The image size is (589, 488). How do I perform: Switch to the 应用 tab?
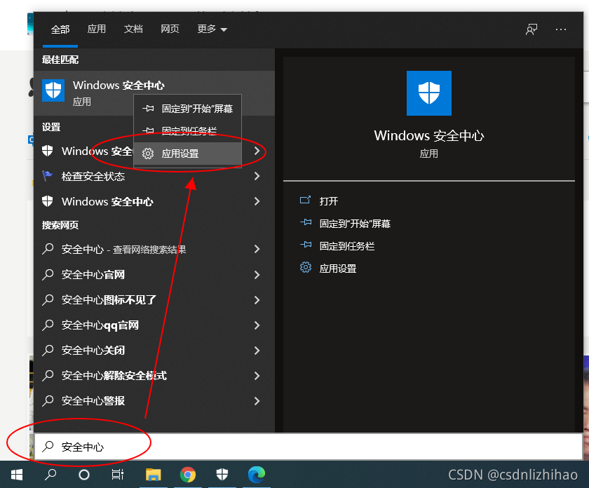click(x=97, y=29)
